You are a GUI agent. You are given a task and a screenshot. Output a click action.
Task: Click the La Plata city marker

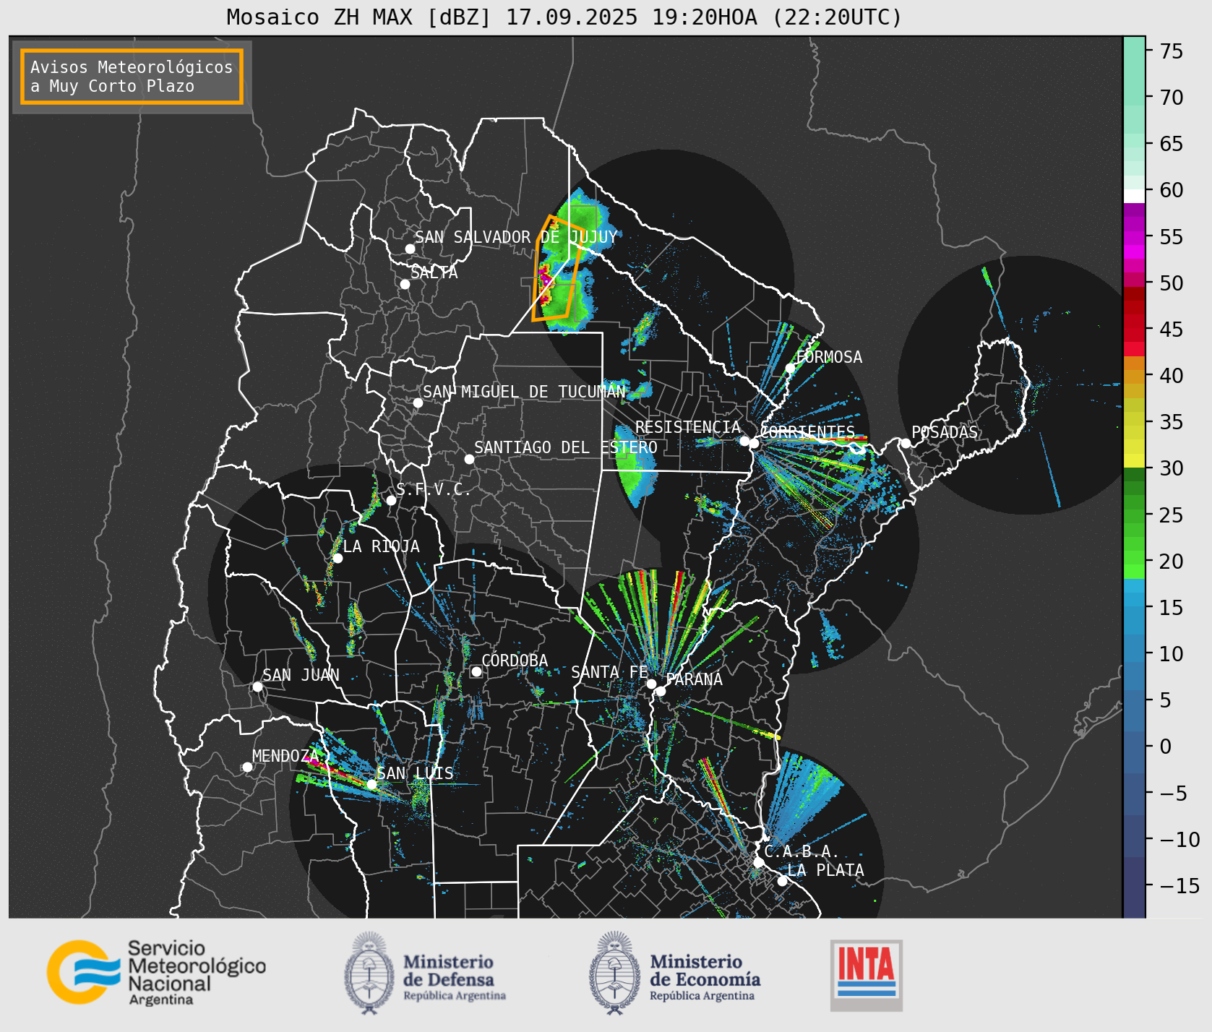click(x=782, y=880)
